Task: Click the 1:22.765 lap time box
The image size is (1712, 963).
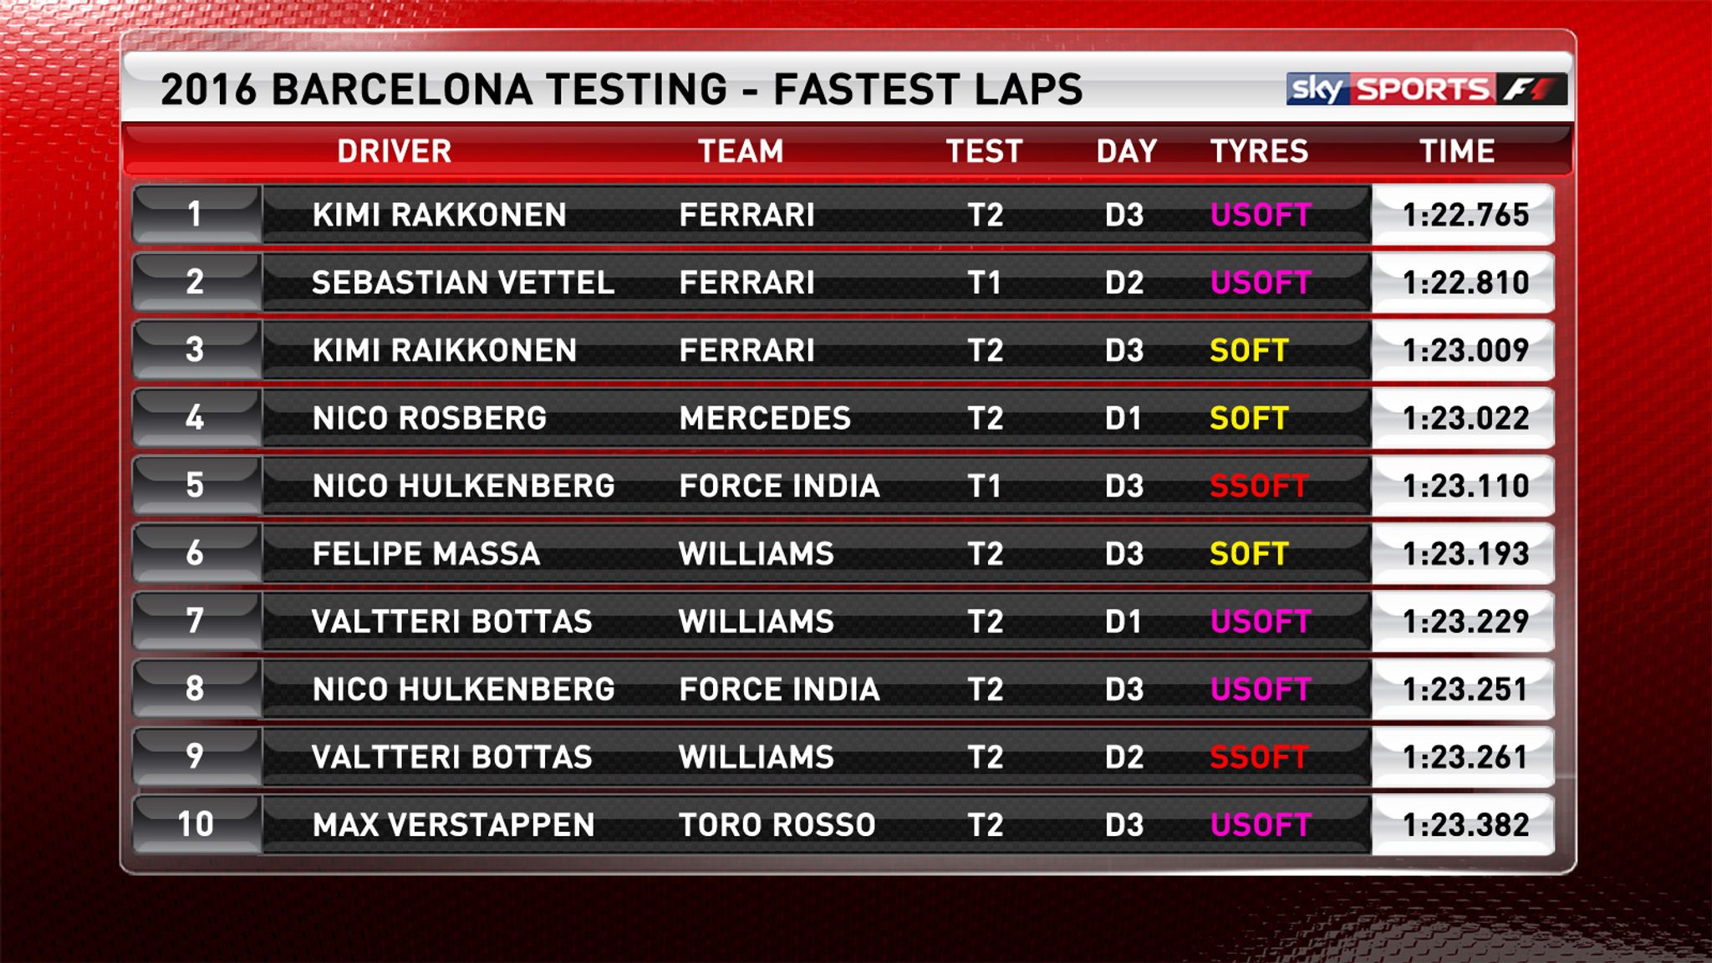Action: point(1464,215)
